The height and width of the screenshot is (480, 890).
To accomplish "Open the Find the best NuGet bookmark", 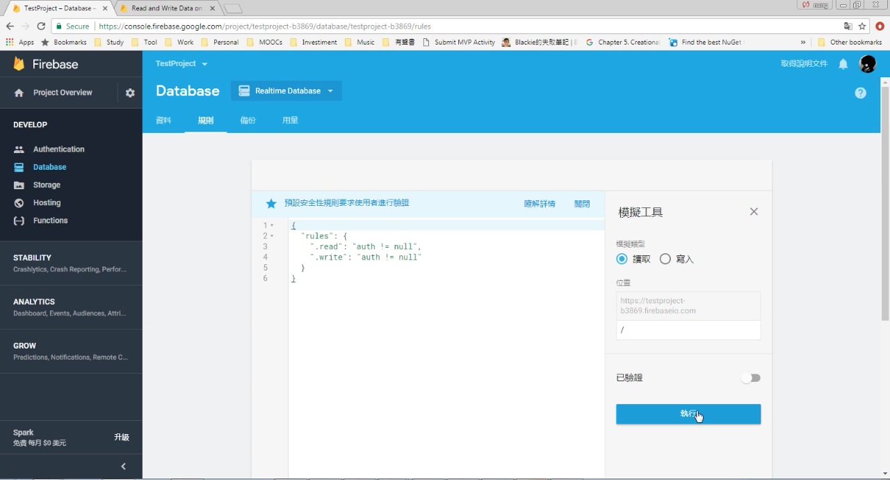I will pos(705,42).
